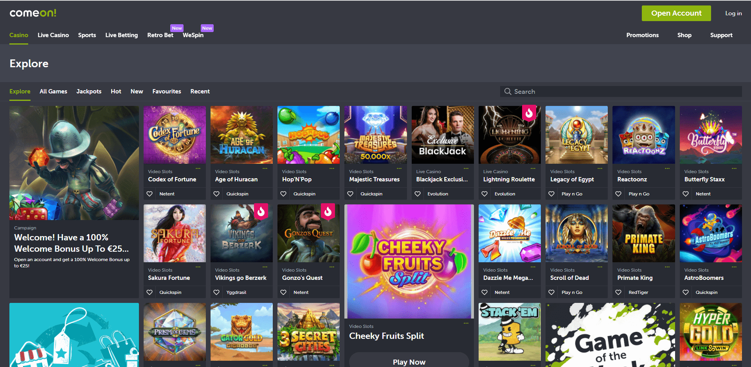The height and width of the screenshot is (367, 751).
Task: Open the Primate King game thumbnail
Action: click(x=644, y=233)
